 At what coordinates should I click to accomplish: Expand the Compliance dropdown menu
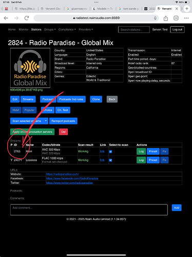point(67,29)
